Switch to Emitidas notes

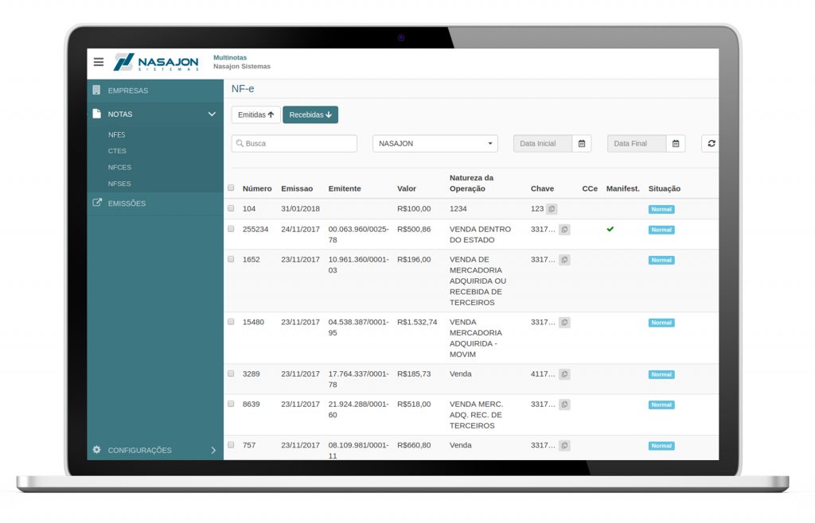click(x=255, y=115)
